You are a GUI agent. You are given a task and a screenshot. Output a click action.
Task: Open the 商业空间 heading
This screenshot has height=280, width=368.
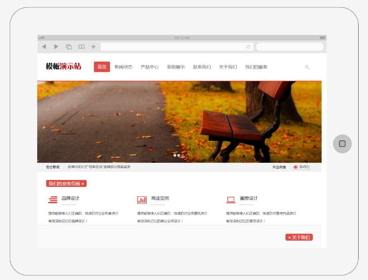[x=160, y=198]
